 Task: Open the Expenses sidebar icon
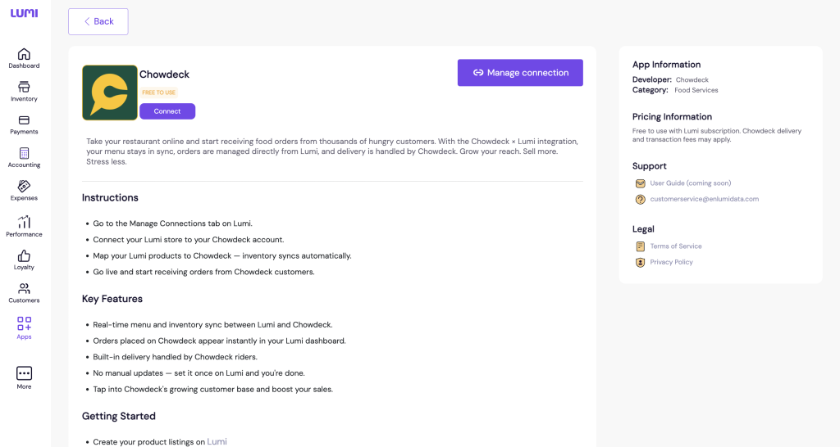tap(24, 186)
